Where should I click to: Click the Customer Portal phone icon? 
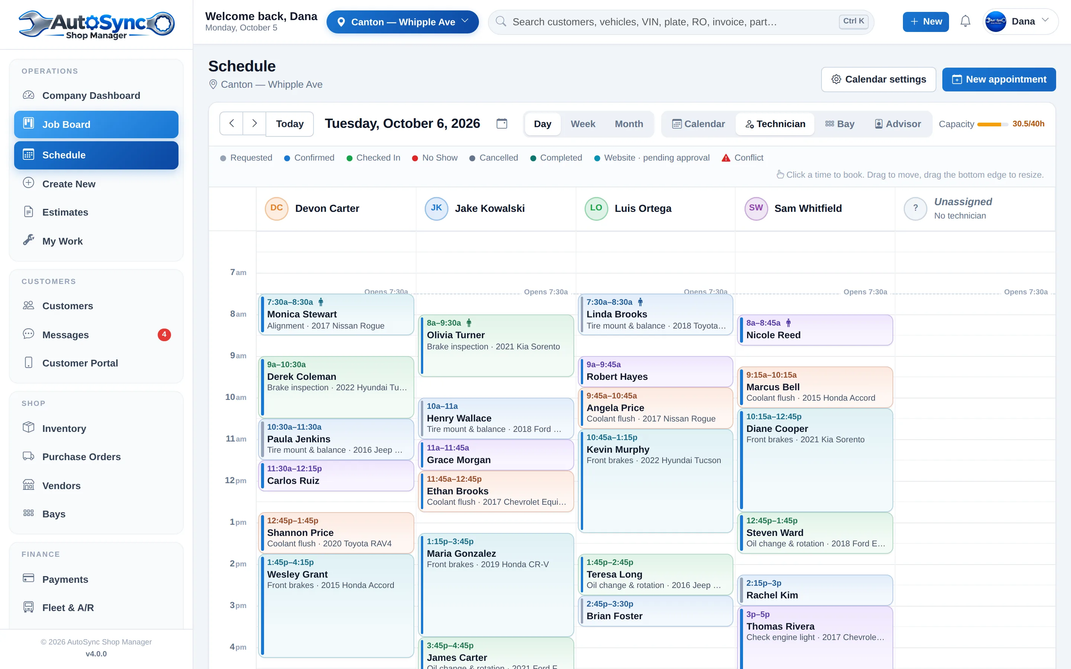[x=28, y=362]
